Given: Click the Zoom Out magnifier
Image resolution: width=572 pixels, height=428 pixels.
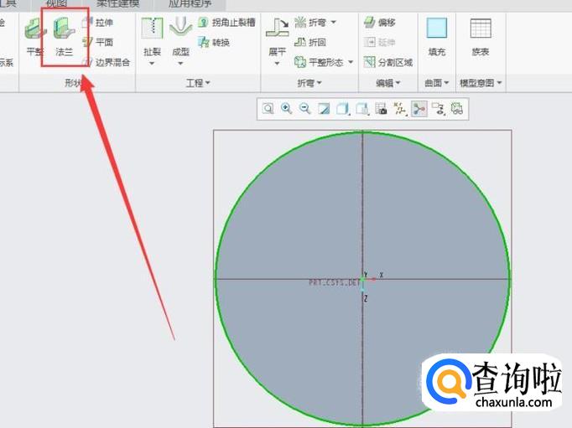Looking at the screenshot, I should 305,109.
